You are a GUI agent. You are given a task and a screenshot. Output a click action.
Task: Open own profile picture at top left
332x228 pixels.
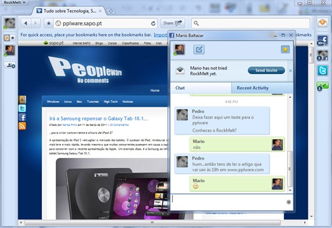pyautogui.click(x=10, y=23)
